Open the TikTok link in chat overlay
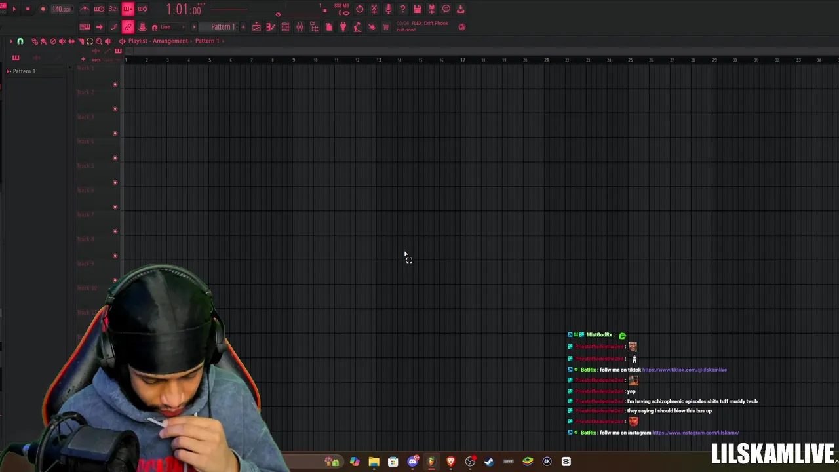Viewport: 839px width, 472px height. pos(684,370)
